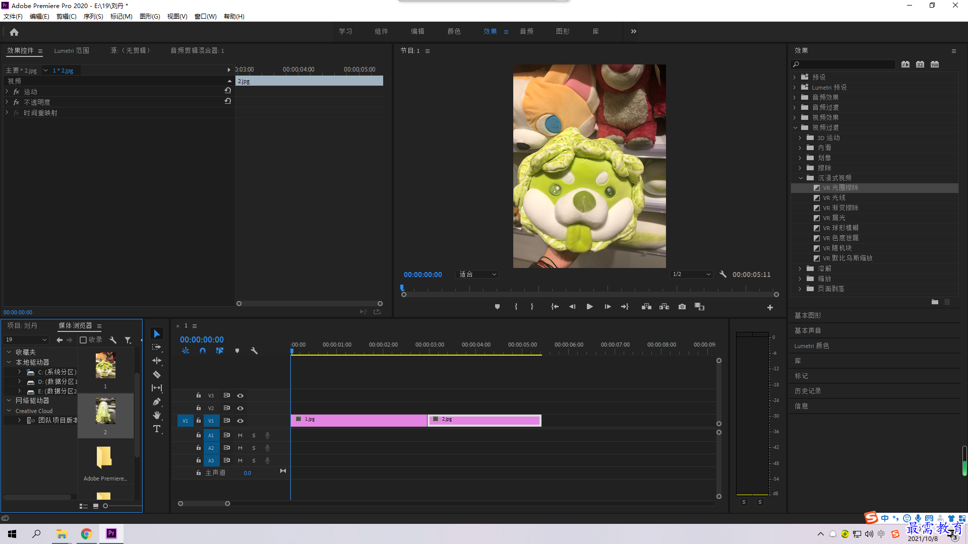Click the Go to Out point button
Image resolution: width=968 pixels, height=544 pixels.
point(625,307)
